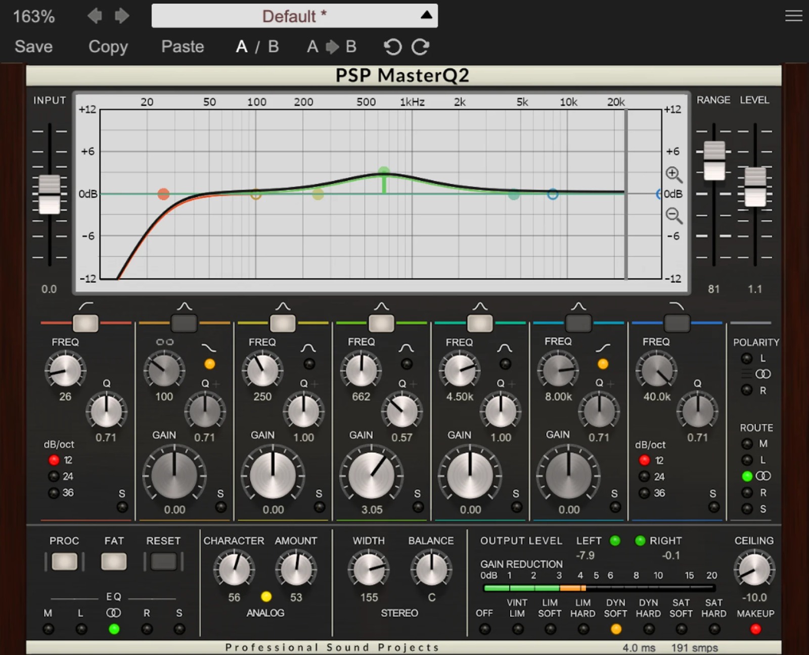Toggle the PROC processing switch
This screenshot has height=655, width=809.
click(x=64, y=562)
